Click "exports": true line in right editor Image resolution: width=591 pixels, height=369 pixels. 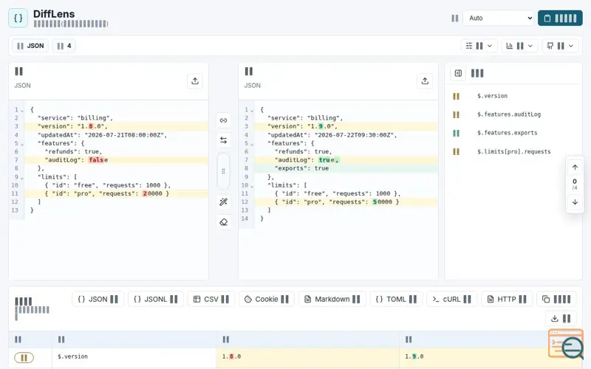[x=346, y=168]
